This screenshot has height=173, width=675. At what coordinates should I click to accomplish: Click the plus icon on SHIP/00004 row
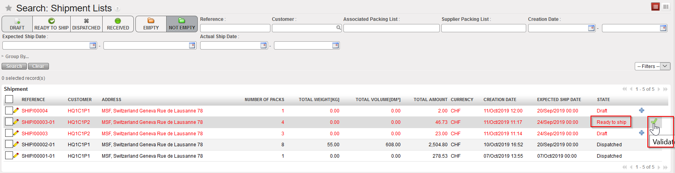tap(641, 110)
